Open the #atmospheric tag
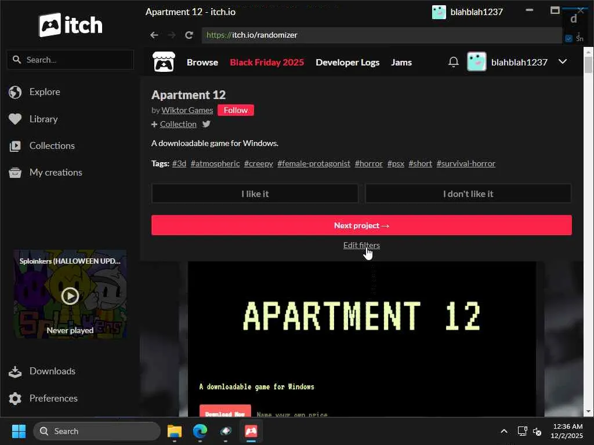This screenshot has width=594, height=445. point(215,163)
